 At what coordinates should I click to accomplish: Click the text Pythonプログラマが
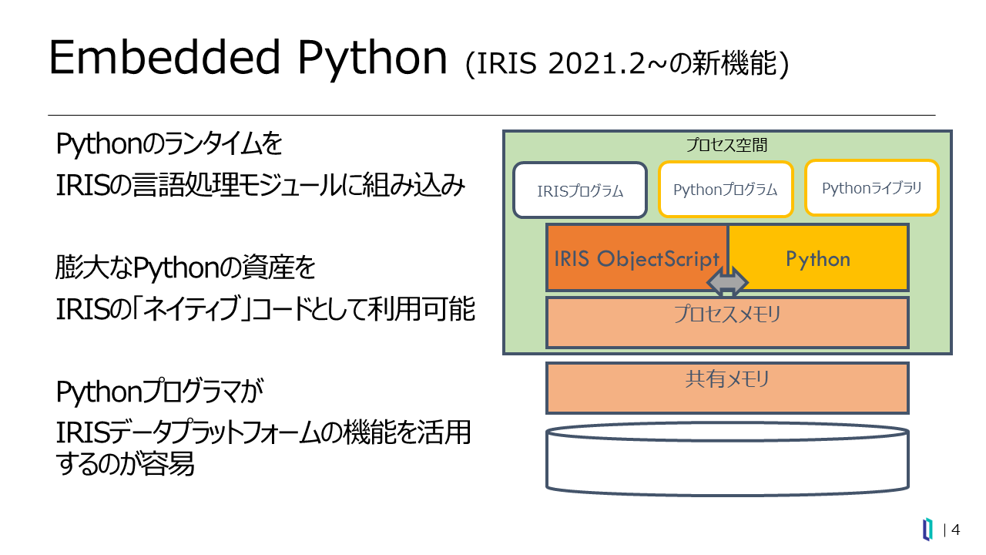tap(160, 392)
